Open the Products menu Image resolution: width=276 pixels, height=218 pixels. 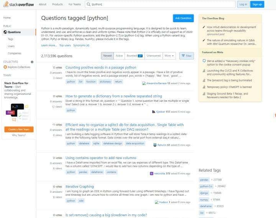pyautogui.click(x=58, y=4)
